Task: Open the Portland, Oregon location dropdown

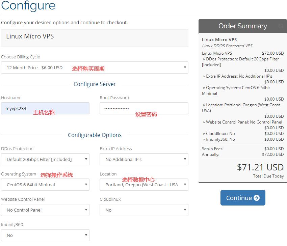Action: tap(144, 185)
